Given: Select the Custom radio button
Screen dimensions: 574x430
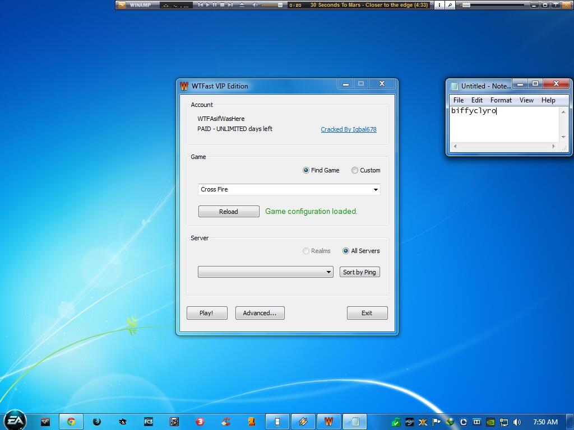Looking at the screenshot, I should tap(354, 170).
